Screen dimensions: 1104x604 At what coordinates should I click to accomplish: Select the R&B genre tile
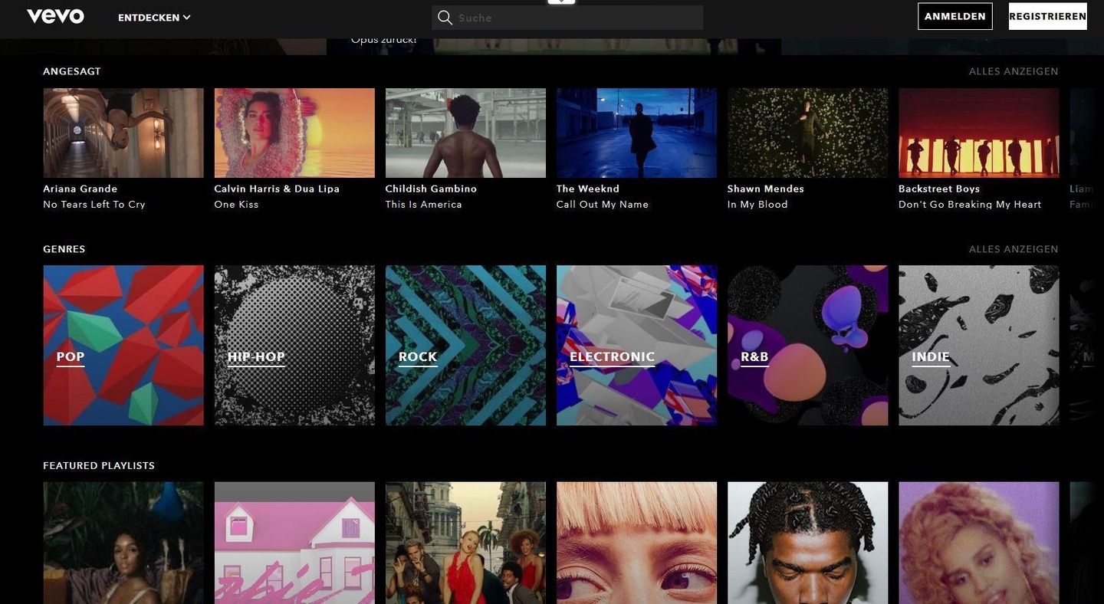807,345
